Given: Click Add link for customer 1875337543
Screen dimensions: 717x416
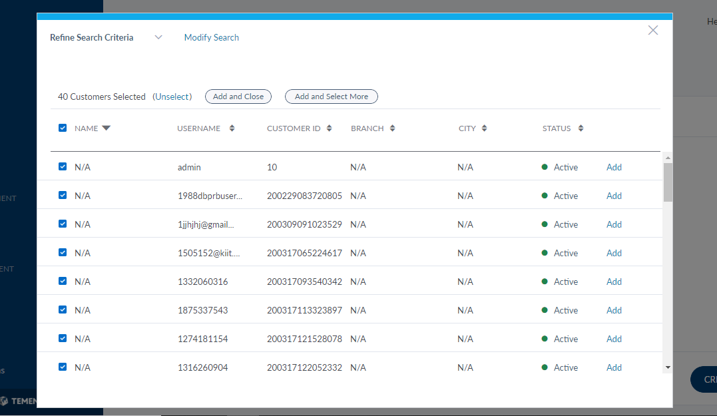Looking at the screenshot, I should [x=614, y=310].
